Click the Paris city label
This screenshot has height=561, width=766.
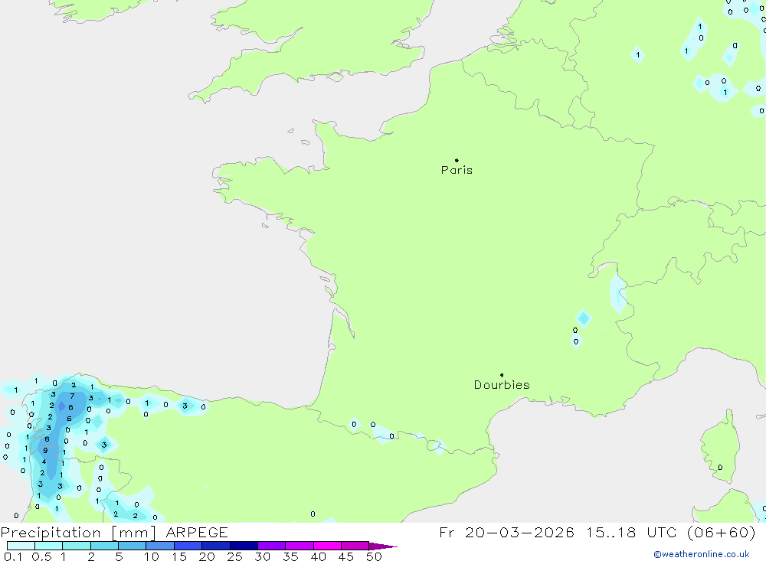coord(457,170)
